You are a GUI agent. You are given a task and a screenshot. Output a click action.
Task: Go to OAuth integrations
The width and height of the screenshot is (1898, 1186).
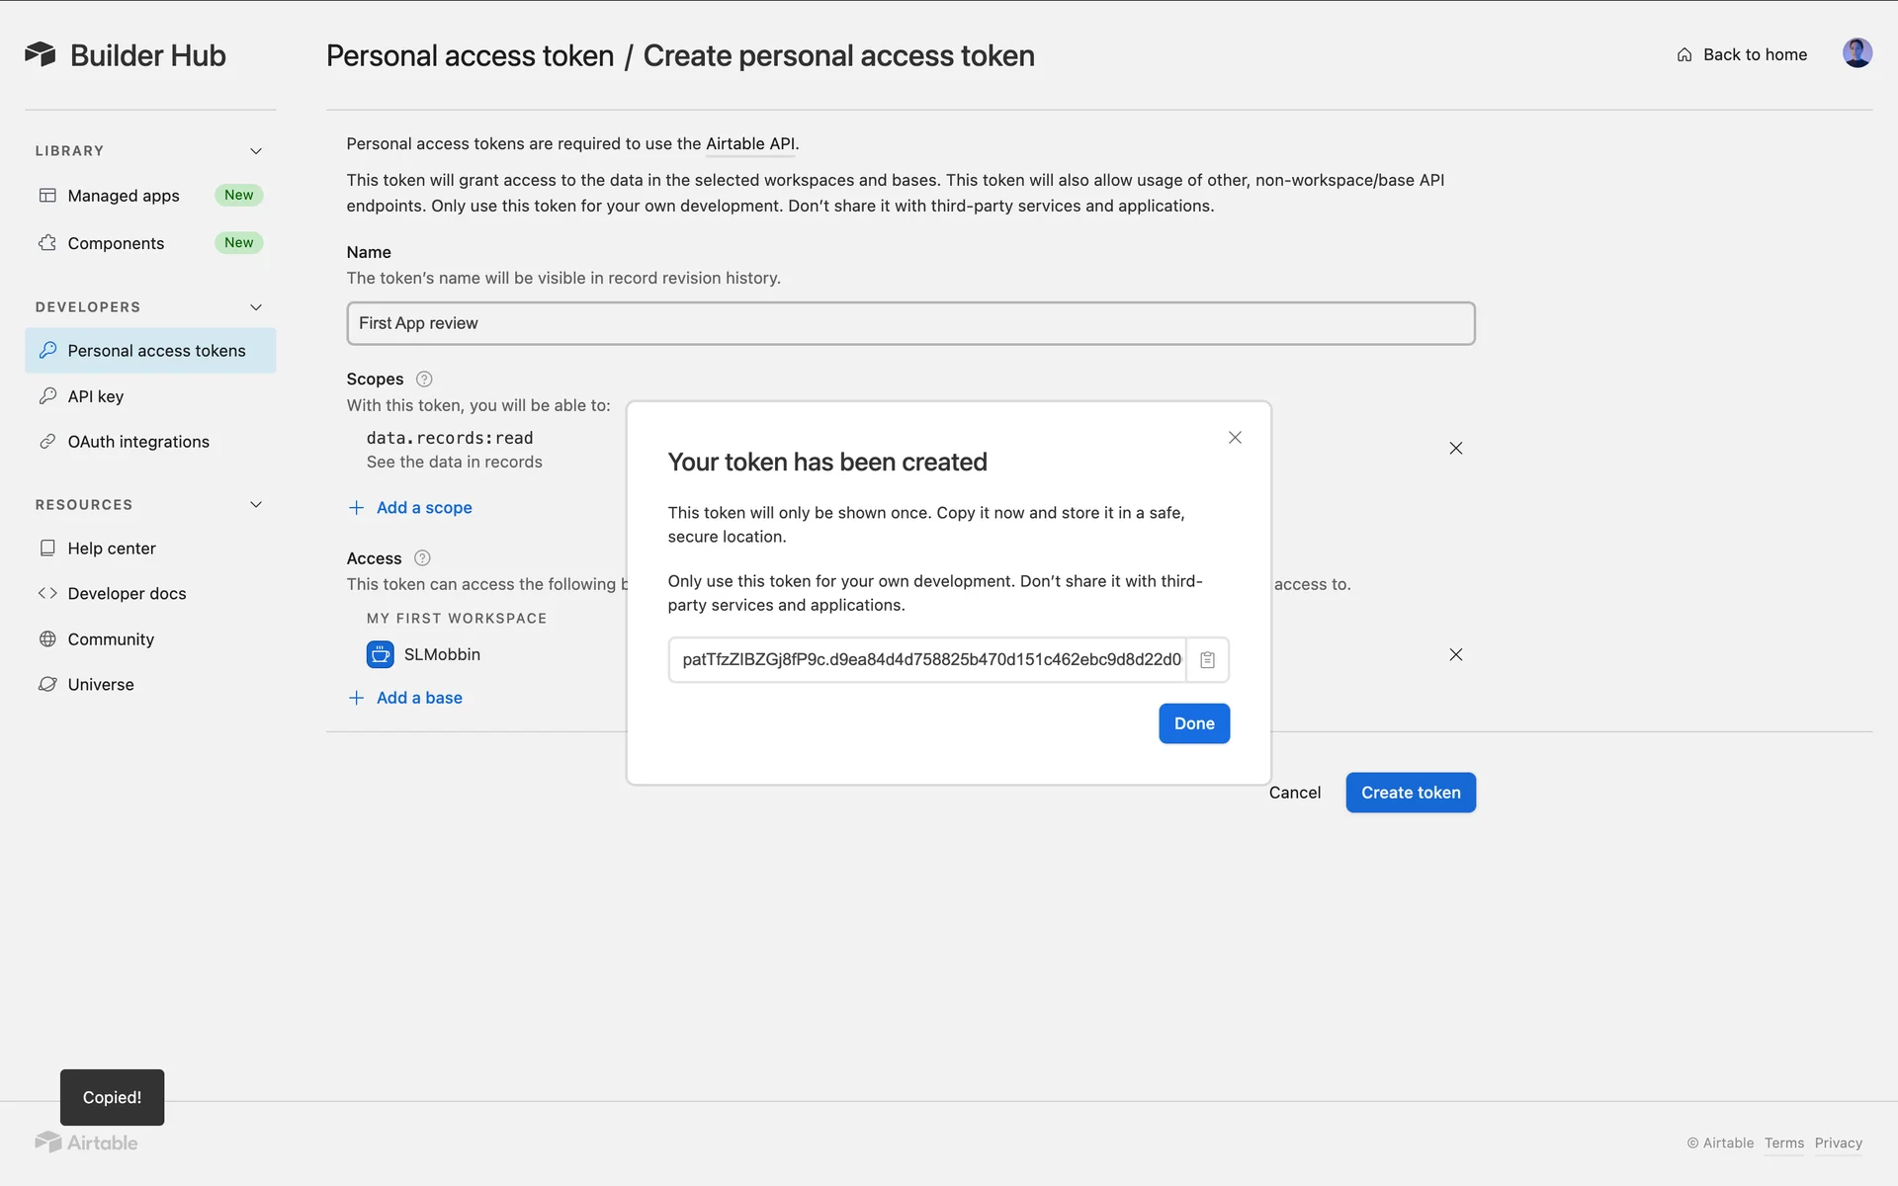(x=138, y=442)
